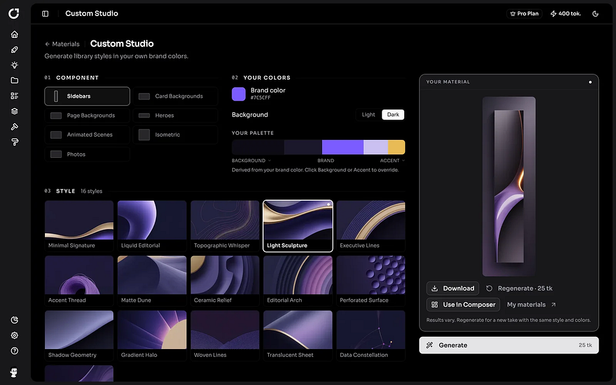Open the home page from sidebar
Screen dimensions: 616x385
coord(15,35)
